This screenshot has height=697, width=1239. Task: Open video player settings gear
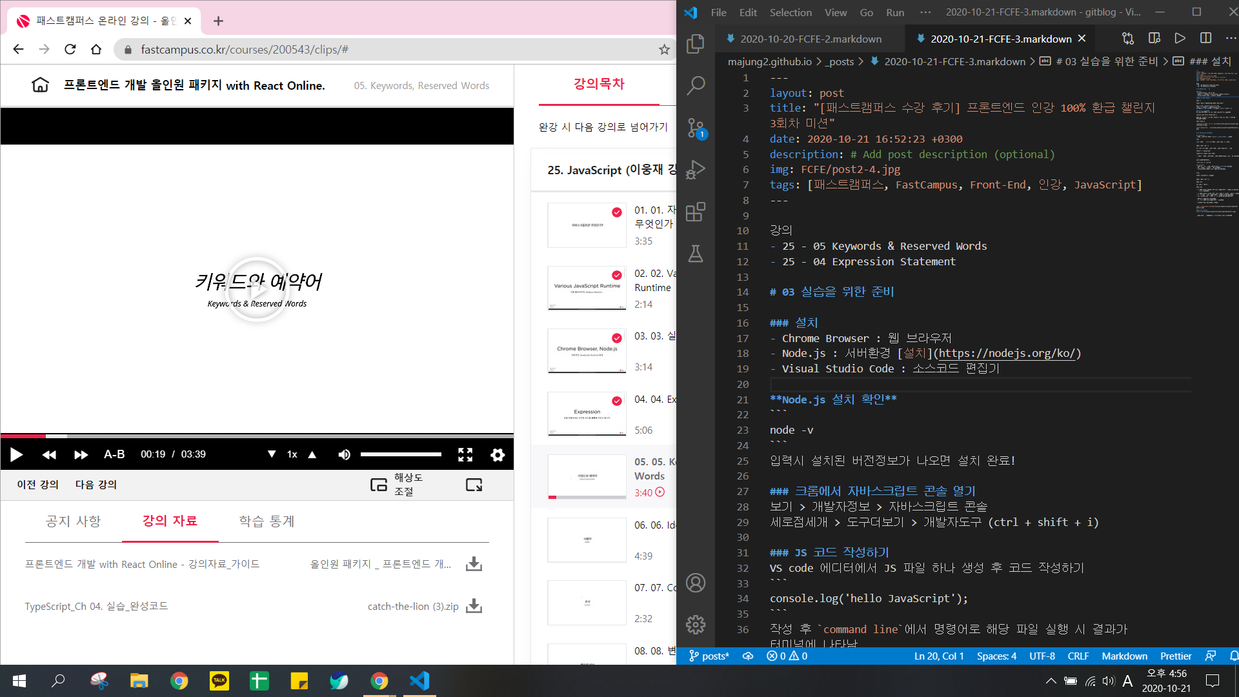[498, 455]
